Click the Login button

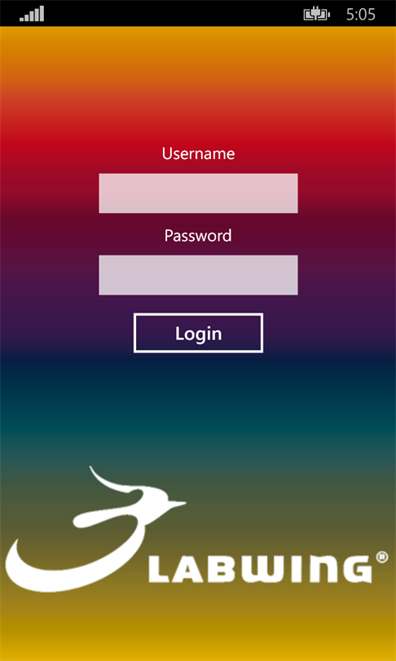pos(198,333)
